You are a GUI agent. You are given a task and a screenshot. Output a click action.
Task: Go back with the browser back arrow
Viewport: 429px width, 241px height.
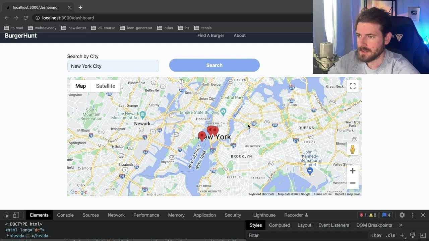pos(6,18)
